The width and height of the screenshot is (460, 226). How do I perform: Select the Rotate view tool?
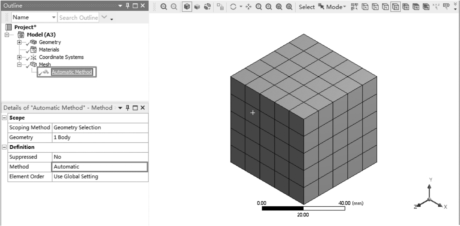(x=233, y=7)
